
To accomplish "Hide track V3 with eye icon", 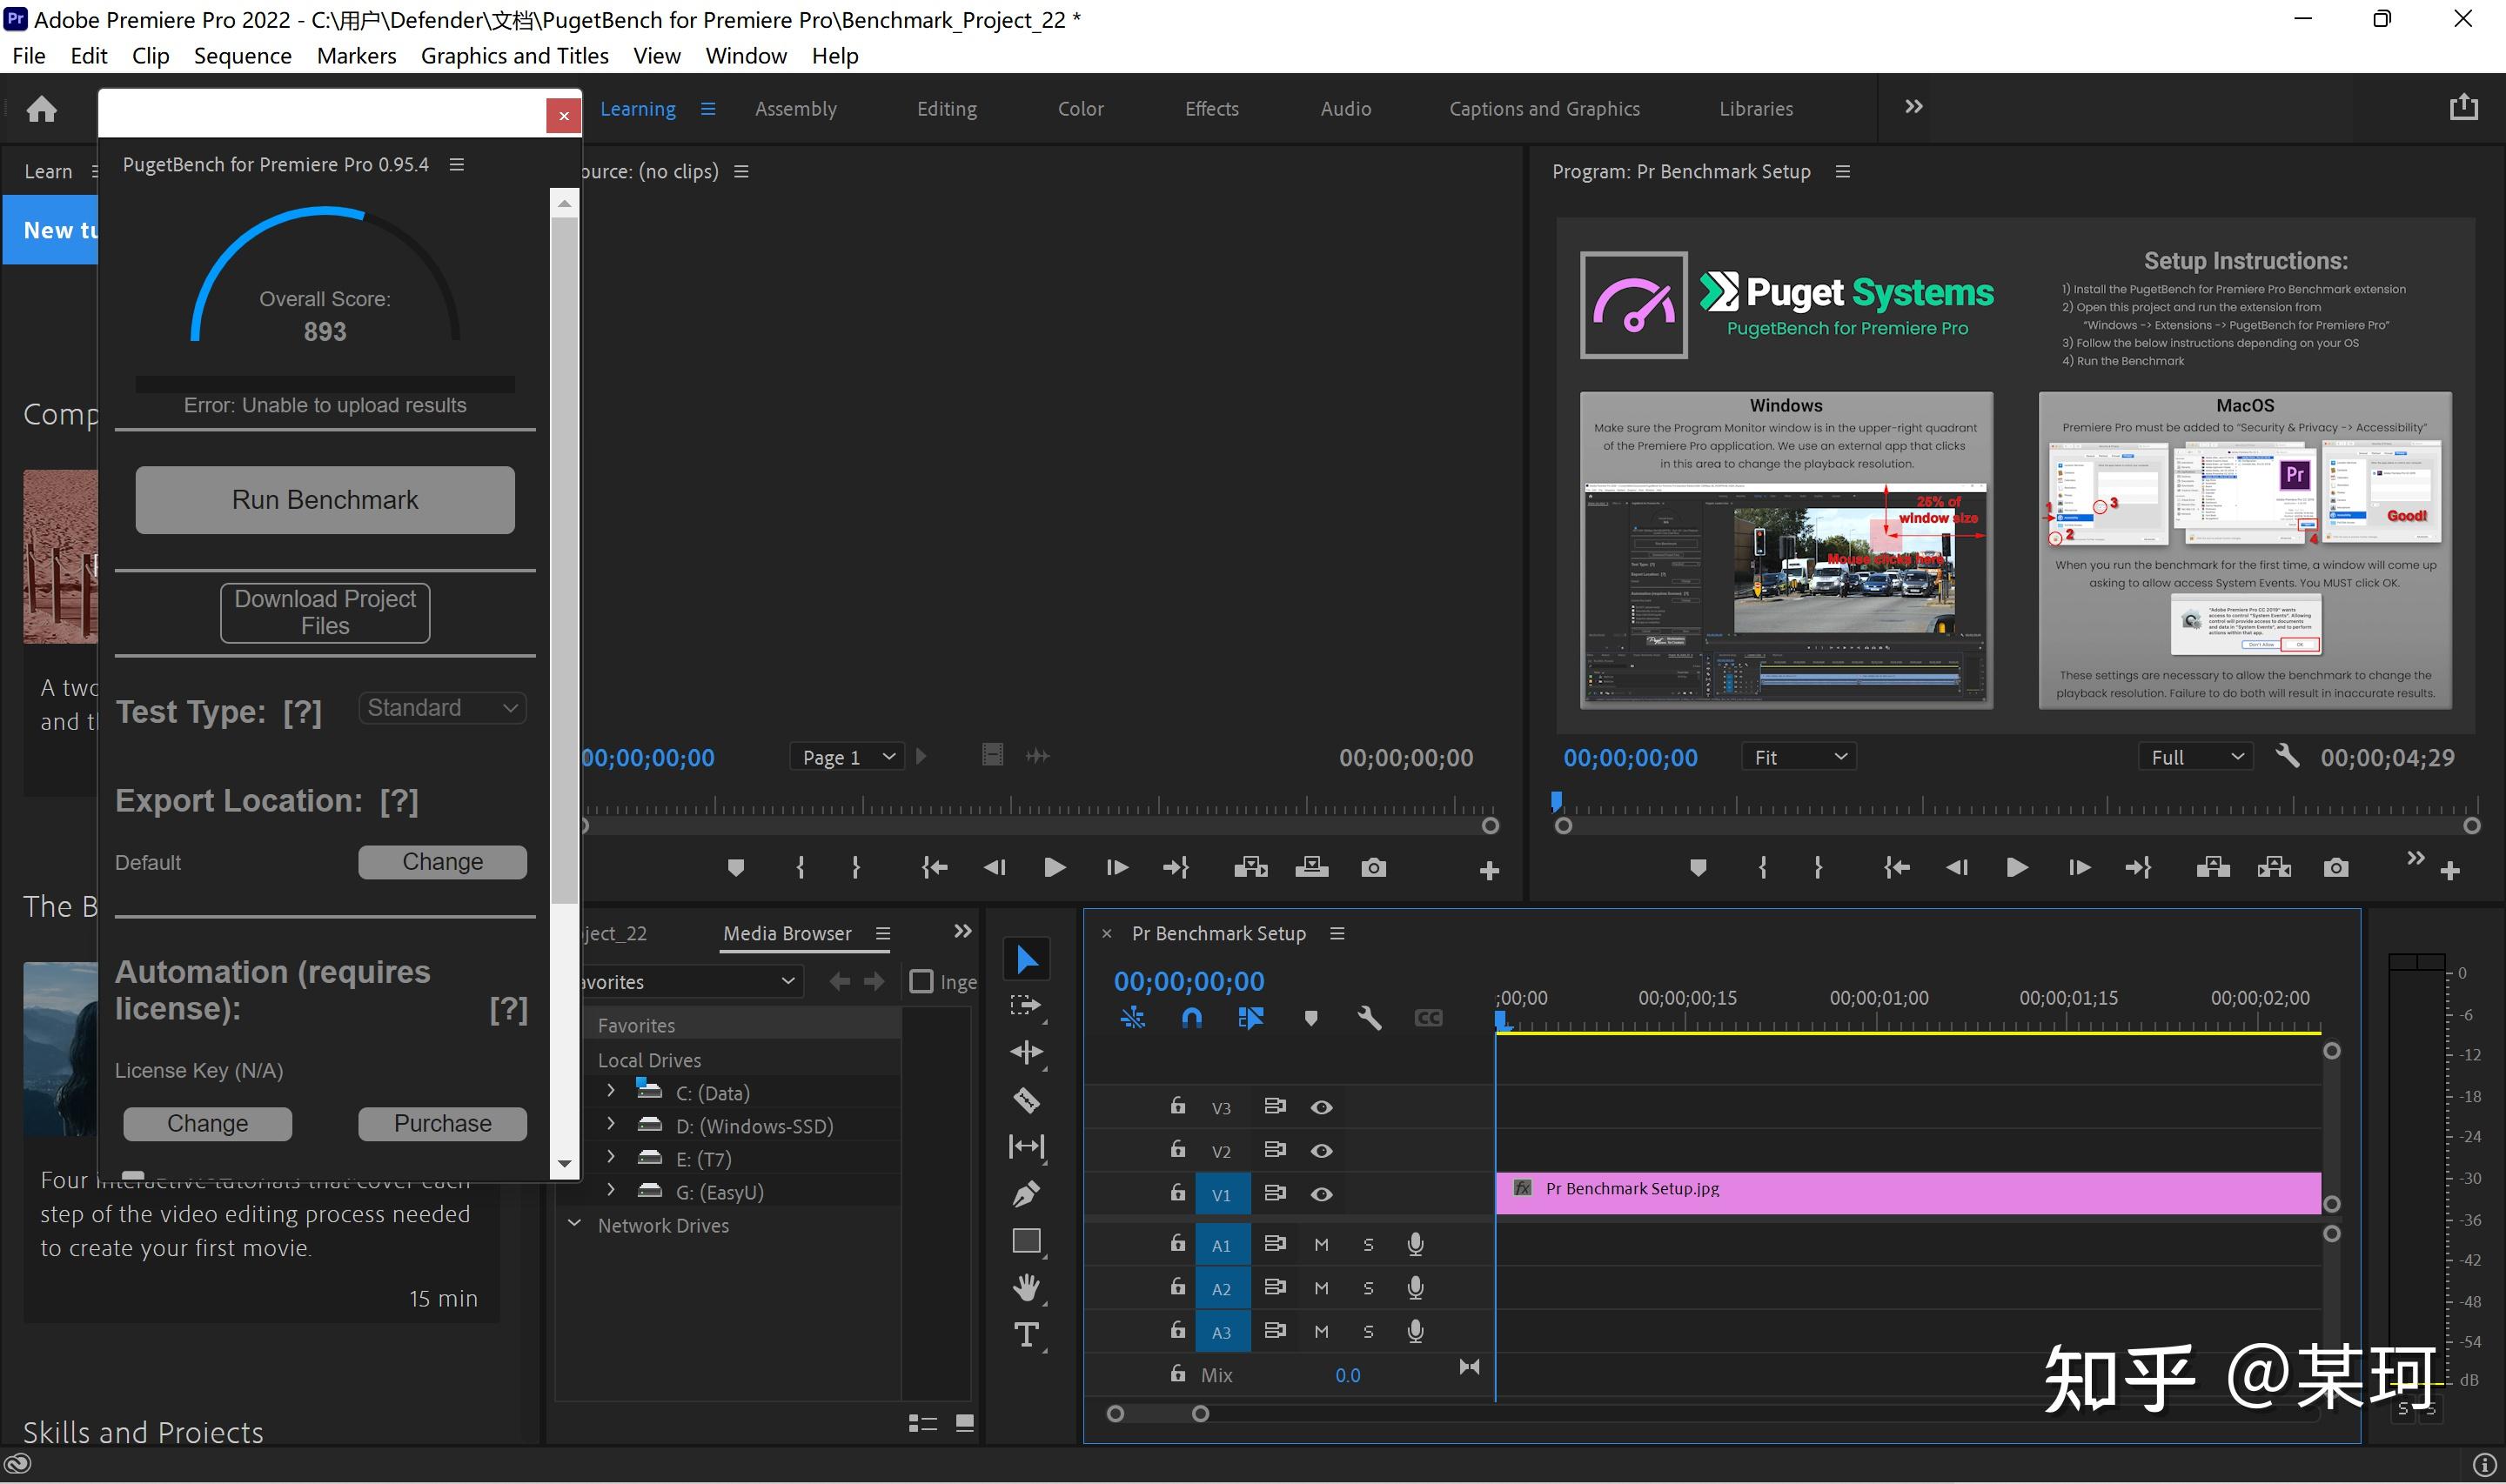I will [x=1321, y=1107].
